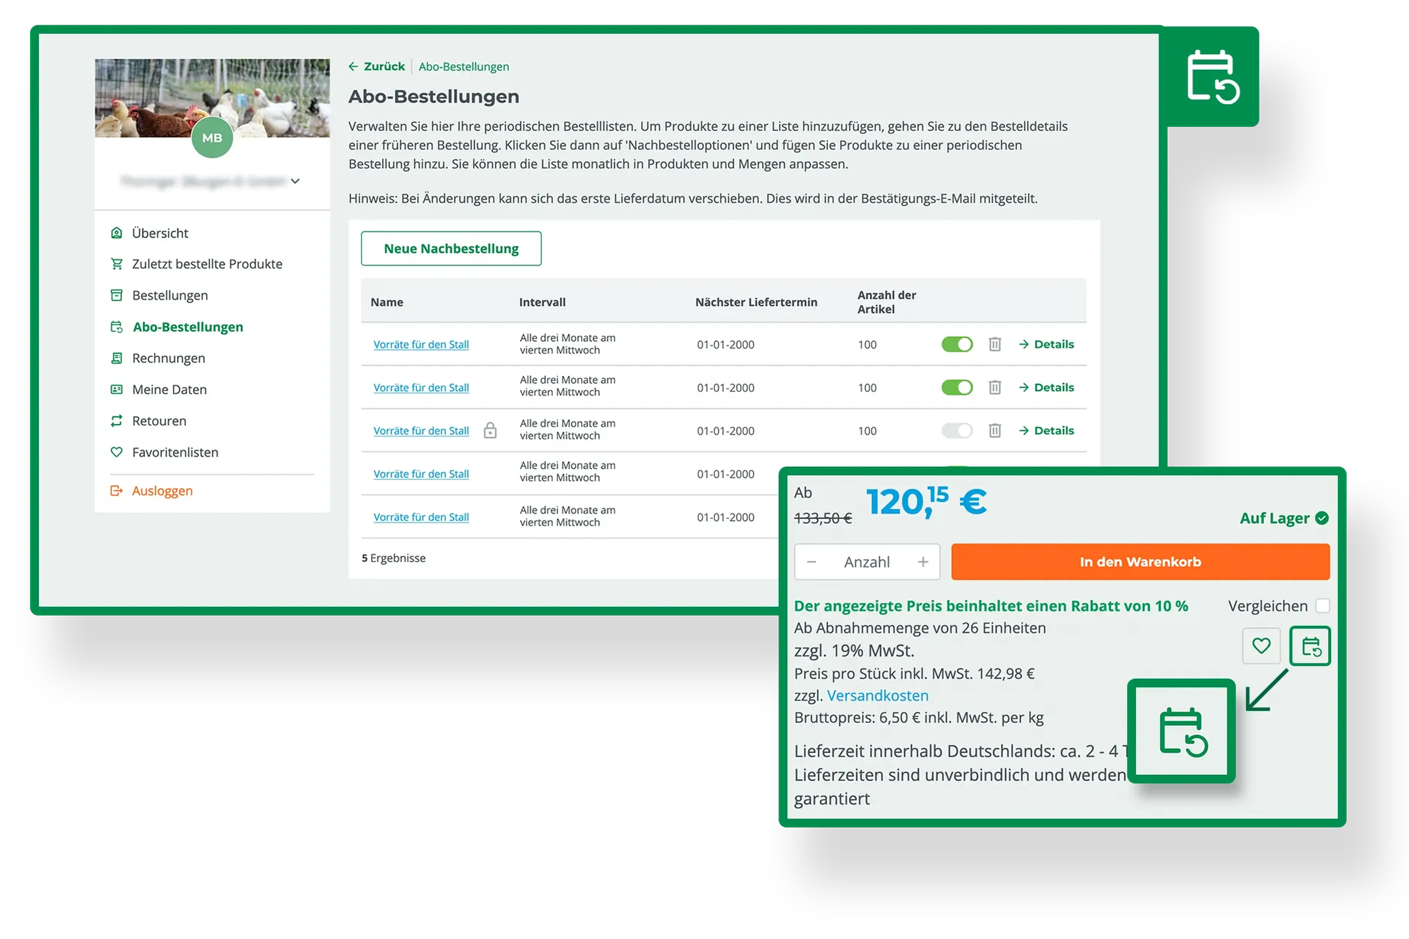
Task: Toggle off the second subscription row
Action: [x=957, y=387]
